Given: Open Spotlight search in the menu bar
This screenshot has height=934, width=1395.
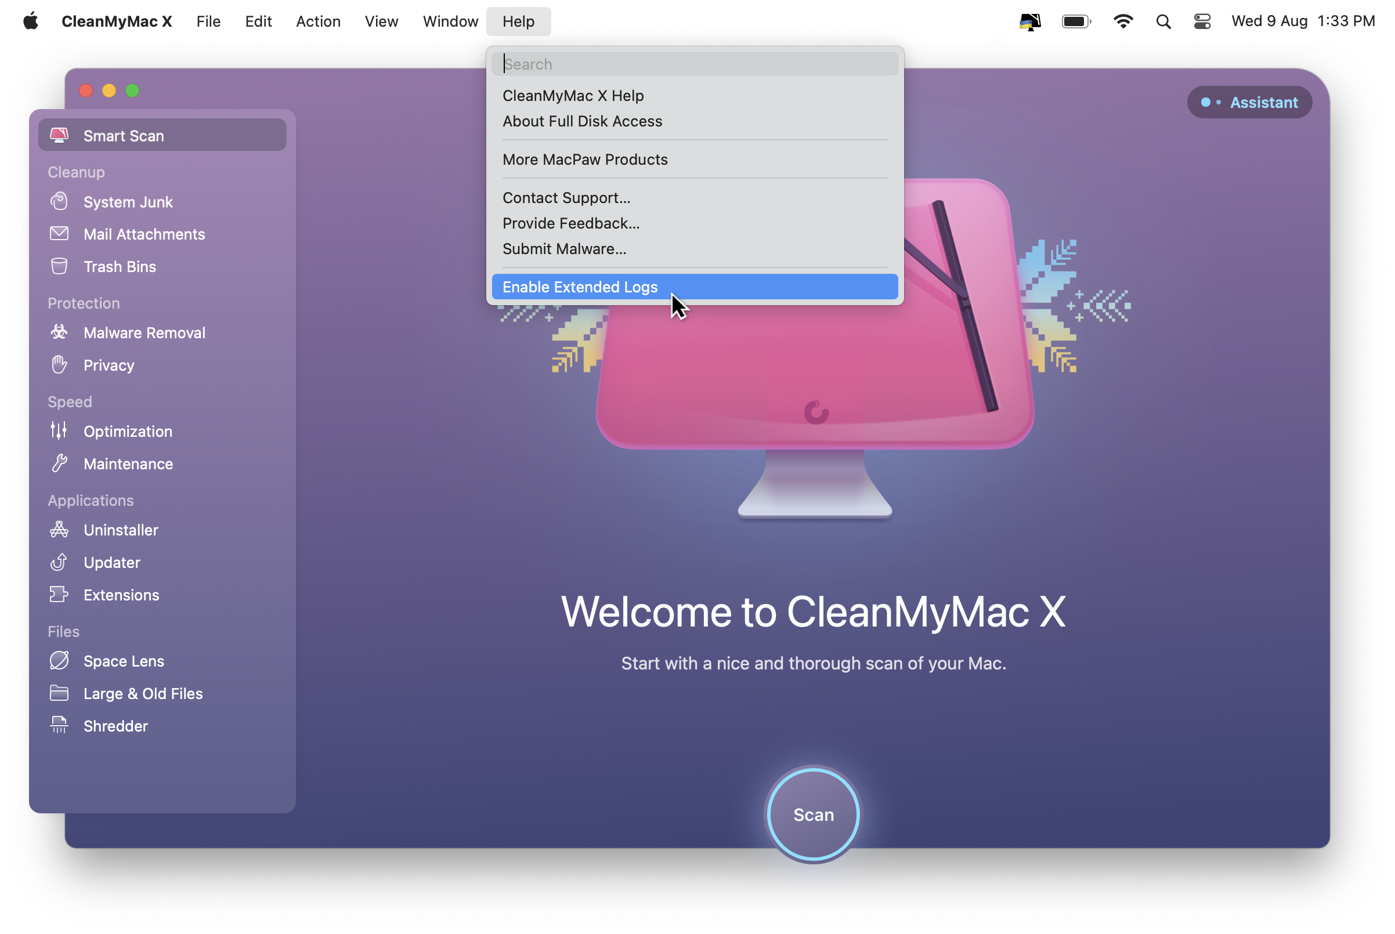Looking at the screenshot, I should tap(1163, 21).
